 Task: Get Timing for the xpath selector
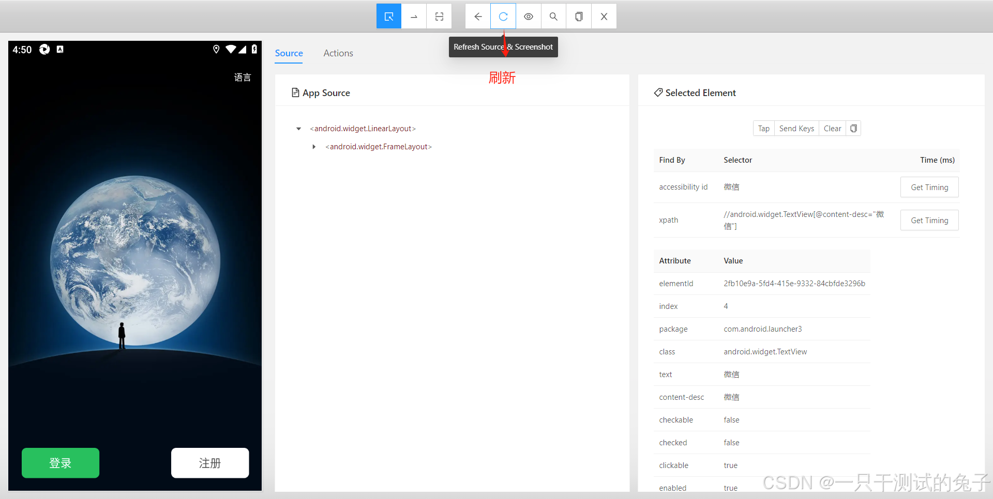click(x=929, y=220)
